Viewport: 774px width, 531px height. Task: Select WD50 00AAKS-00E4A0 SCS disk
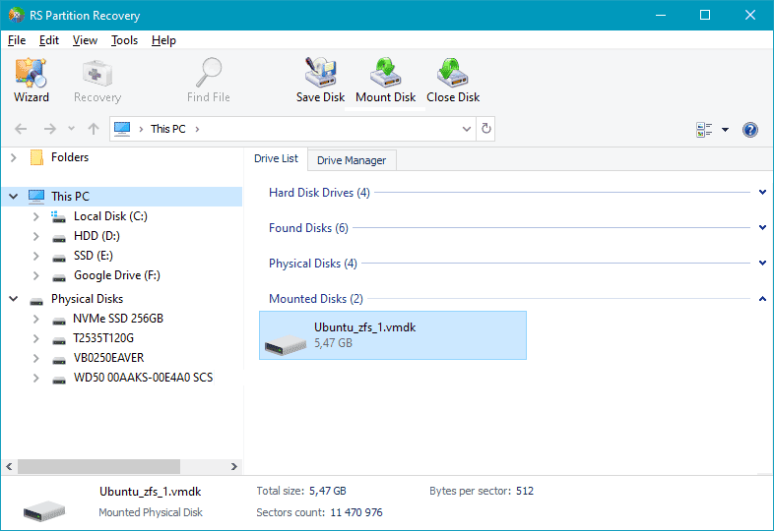(143, 378)
